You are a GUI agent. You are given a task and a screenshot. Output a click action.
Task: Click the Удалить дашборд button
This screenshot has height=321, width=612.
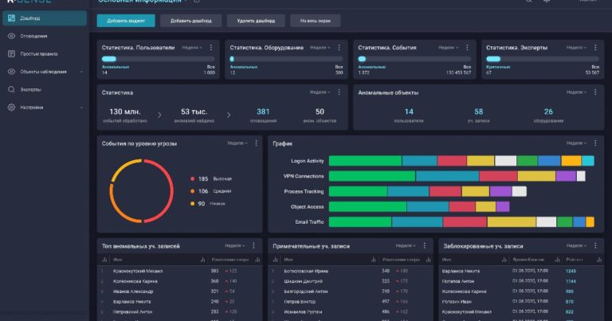click(256, 21)
